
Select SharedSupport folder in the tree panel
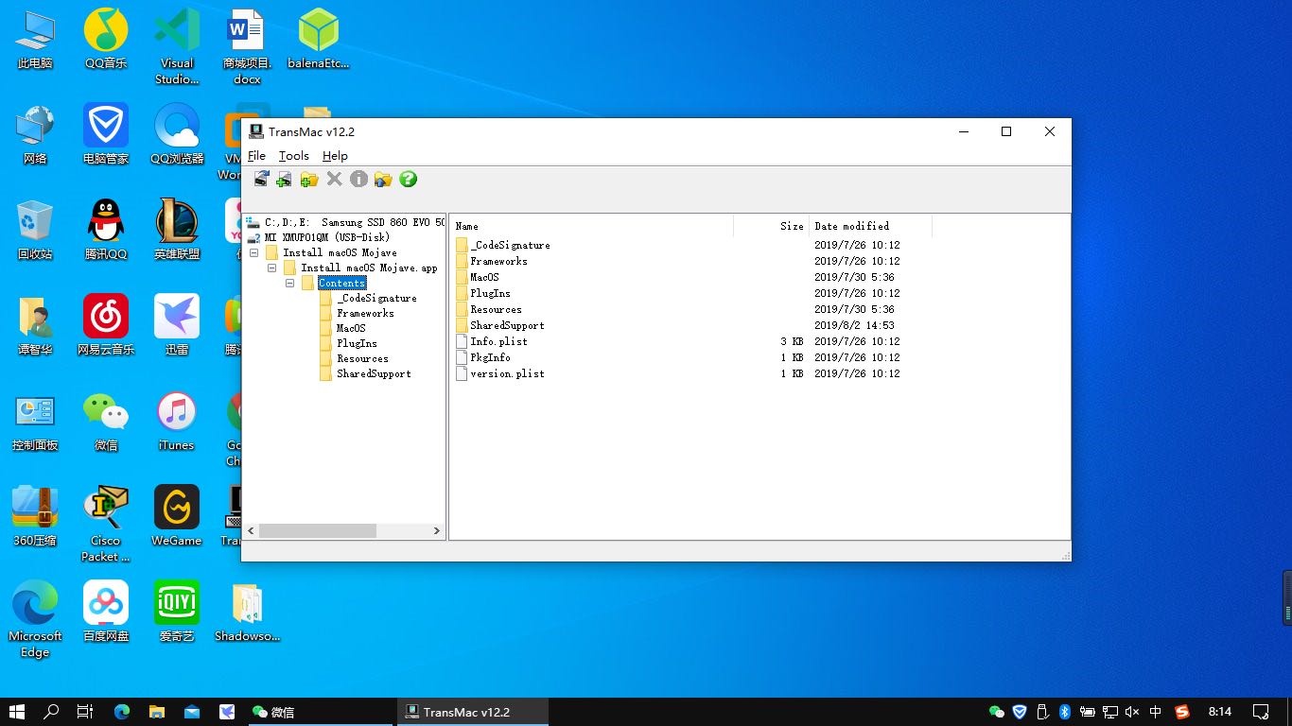tap(374, 373)
